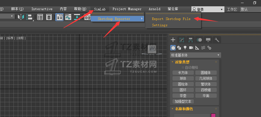261x117 pixels.
Task: Choose Export Sketchup File
Action: click(x=171, y=19)
